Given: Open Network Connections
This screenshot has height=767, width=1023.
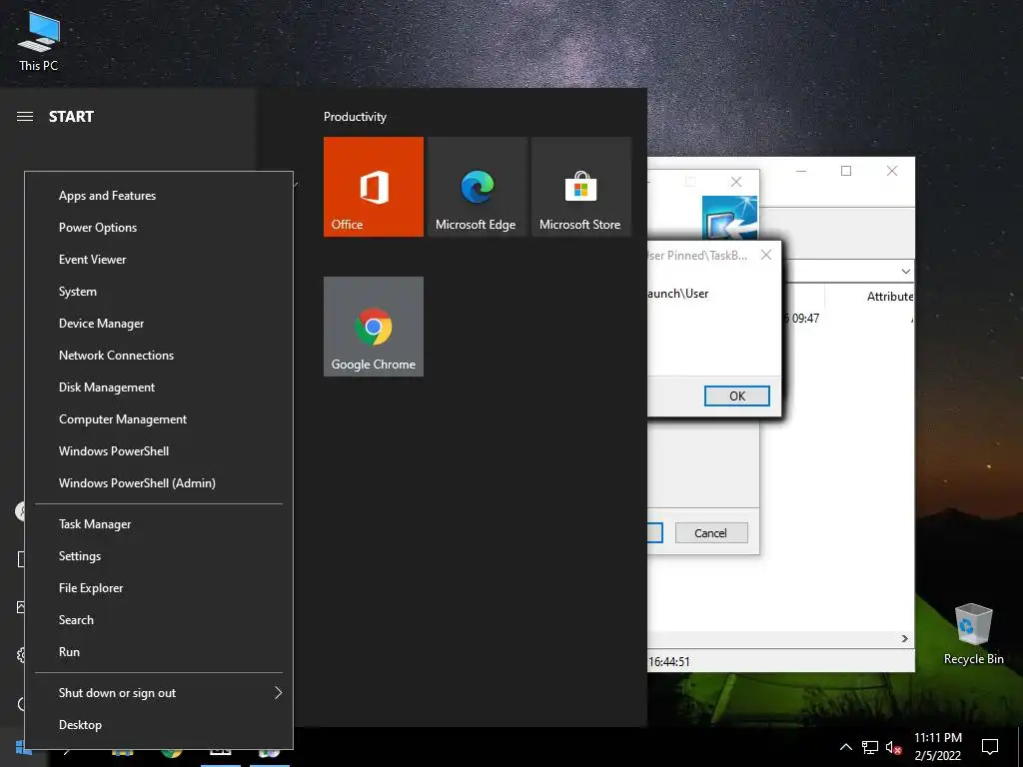Looking at the screenshot, I should pyautogui.click(x=159, y=356).
